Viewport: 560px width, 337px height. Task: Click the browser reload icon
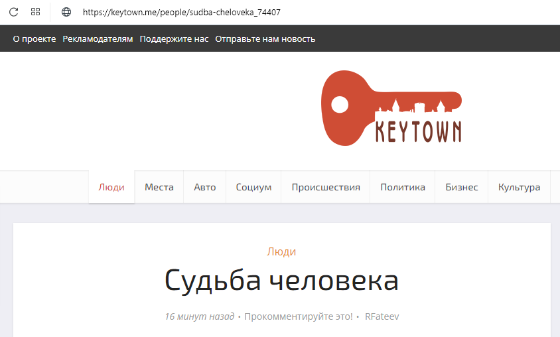pyautogui.click(x=13, y=12)
